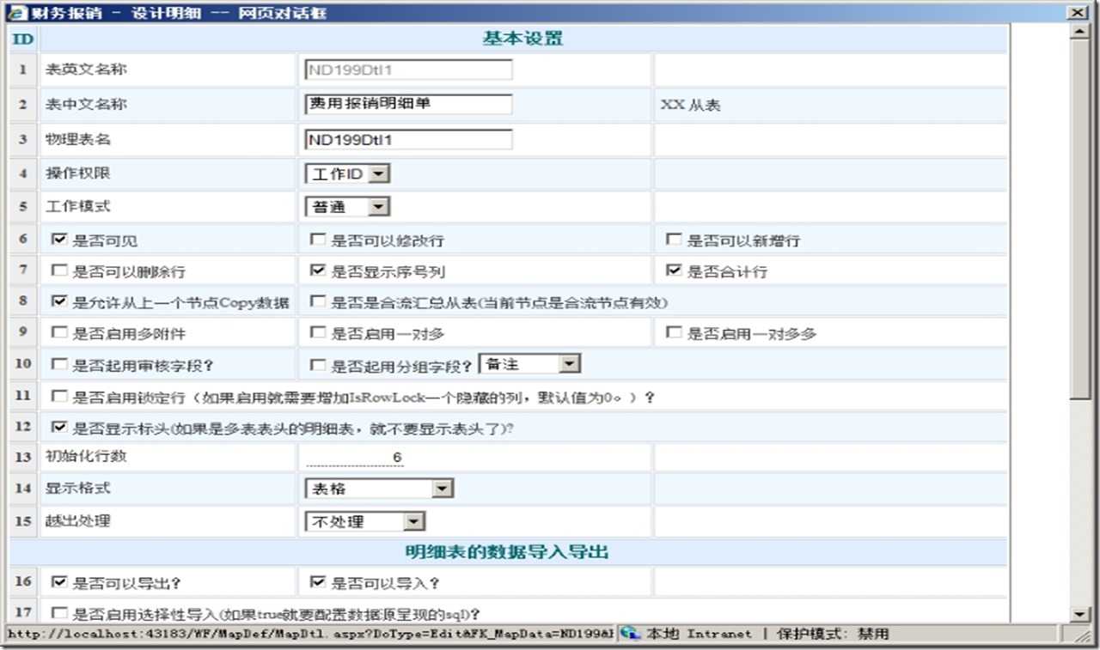Click the XX 从表 hint text
Viewport: 1100px width, 650px height.
pyautogui.click(x=690, y=105)
